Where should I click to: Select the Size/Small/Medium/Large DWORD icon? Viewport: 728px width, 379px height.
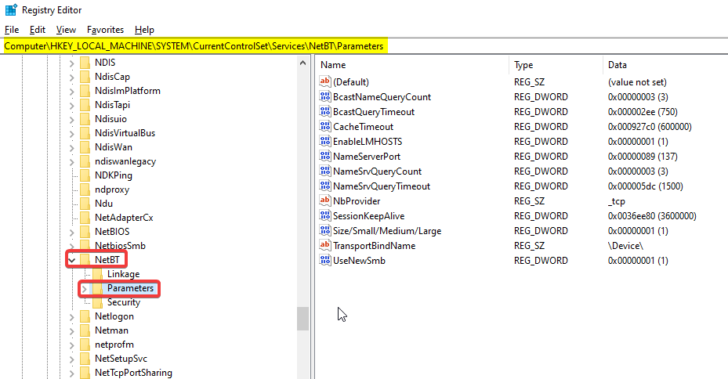325,230
